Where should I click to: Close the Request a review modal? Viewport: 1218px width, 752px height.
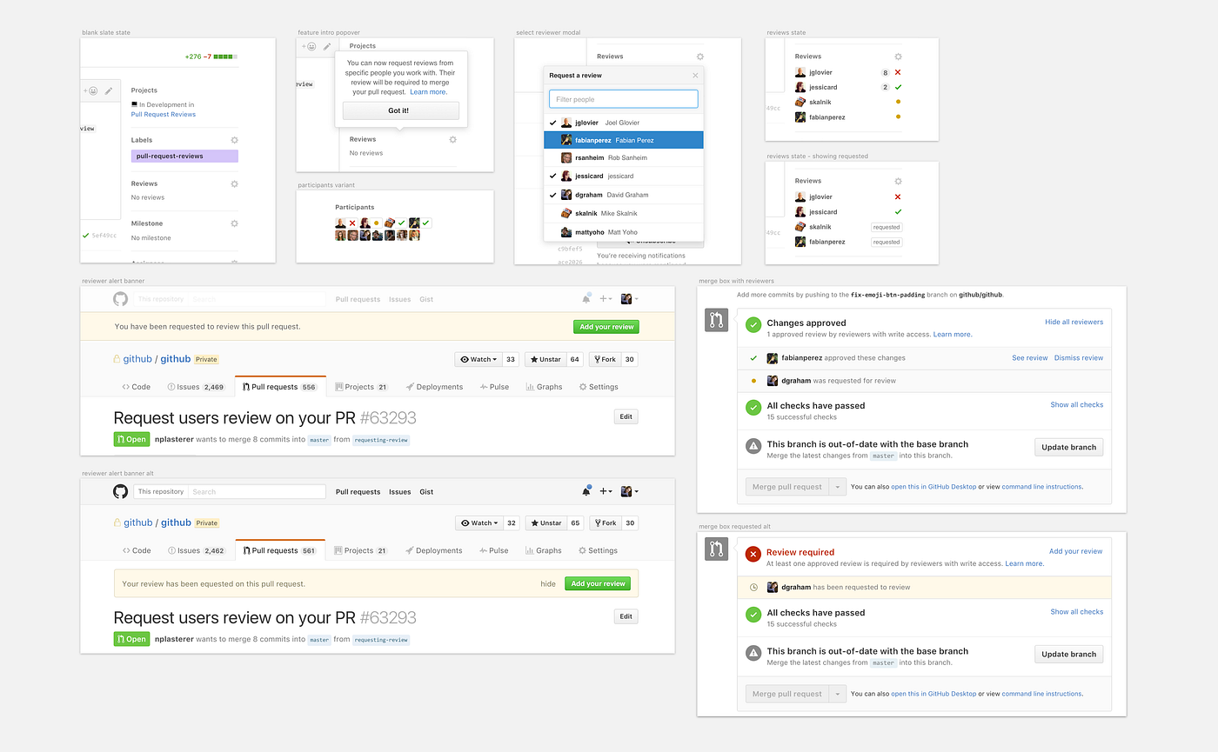coord(694,76)
